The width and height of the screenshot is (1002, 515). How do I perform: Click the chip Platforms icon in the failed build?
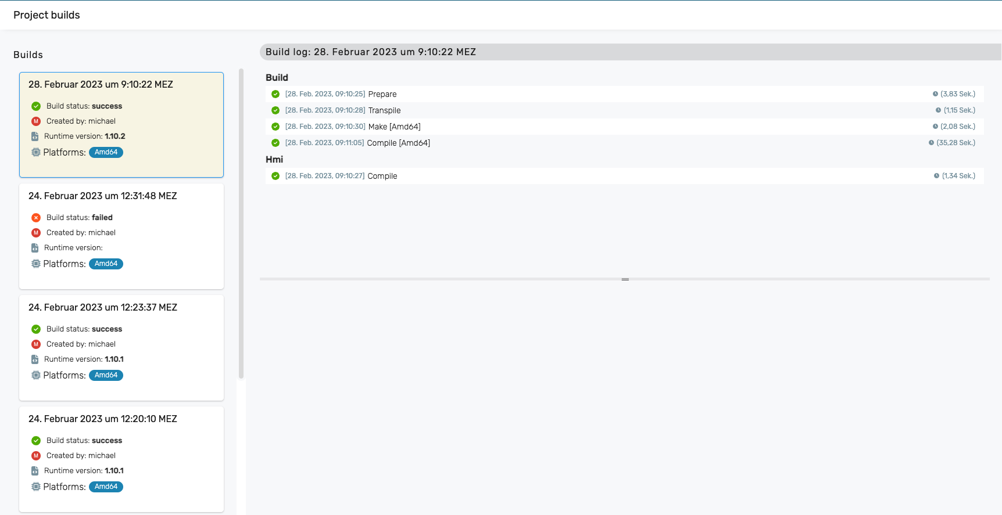(x=36, y=264)
